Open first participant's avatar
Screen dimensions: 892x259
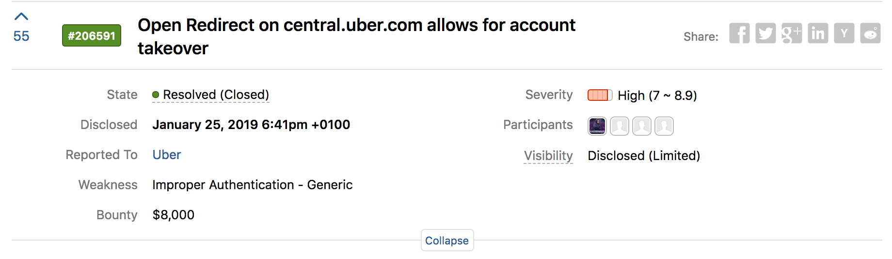(x=597, y=126)
